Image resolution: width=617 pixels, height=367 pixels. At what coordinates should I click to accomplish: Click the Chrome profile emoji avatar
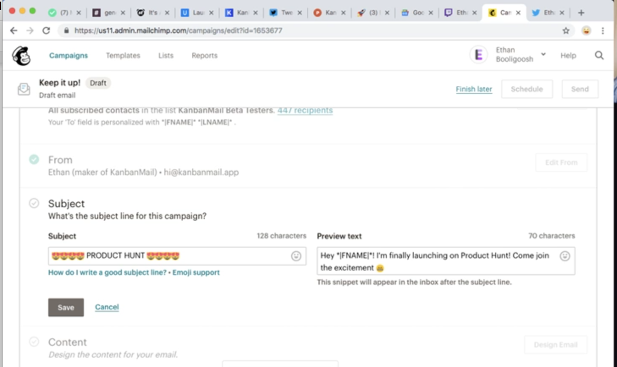pyautogui.click(x=586, y=30)
